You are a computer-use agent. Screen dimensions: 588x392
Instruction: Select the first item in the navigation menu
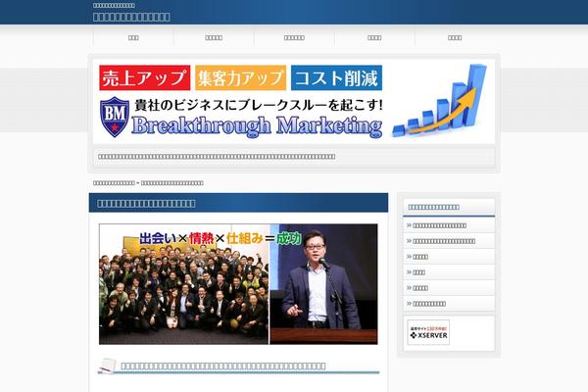[x=133, y=37]
